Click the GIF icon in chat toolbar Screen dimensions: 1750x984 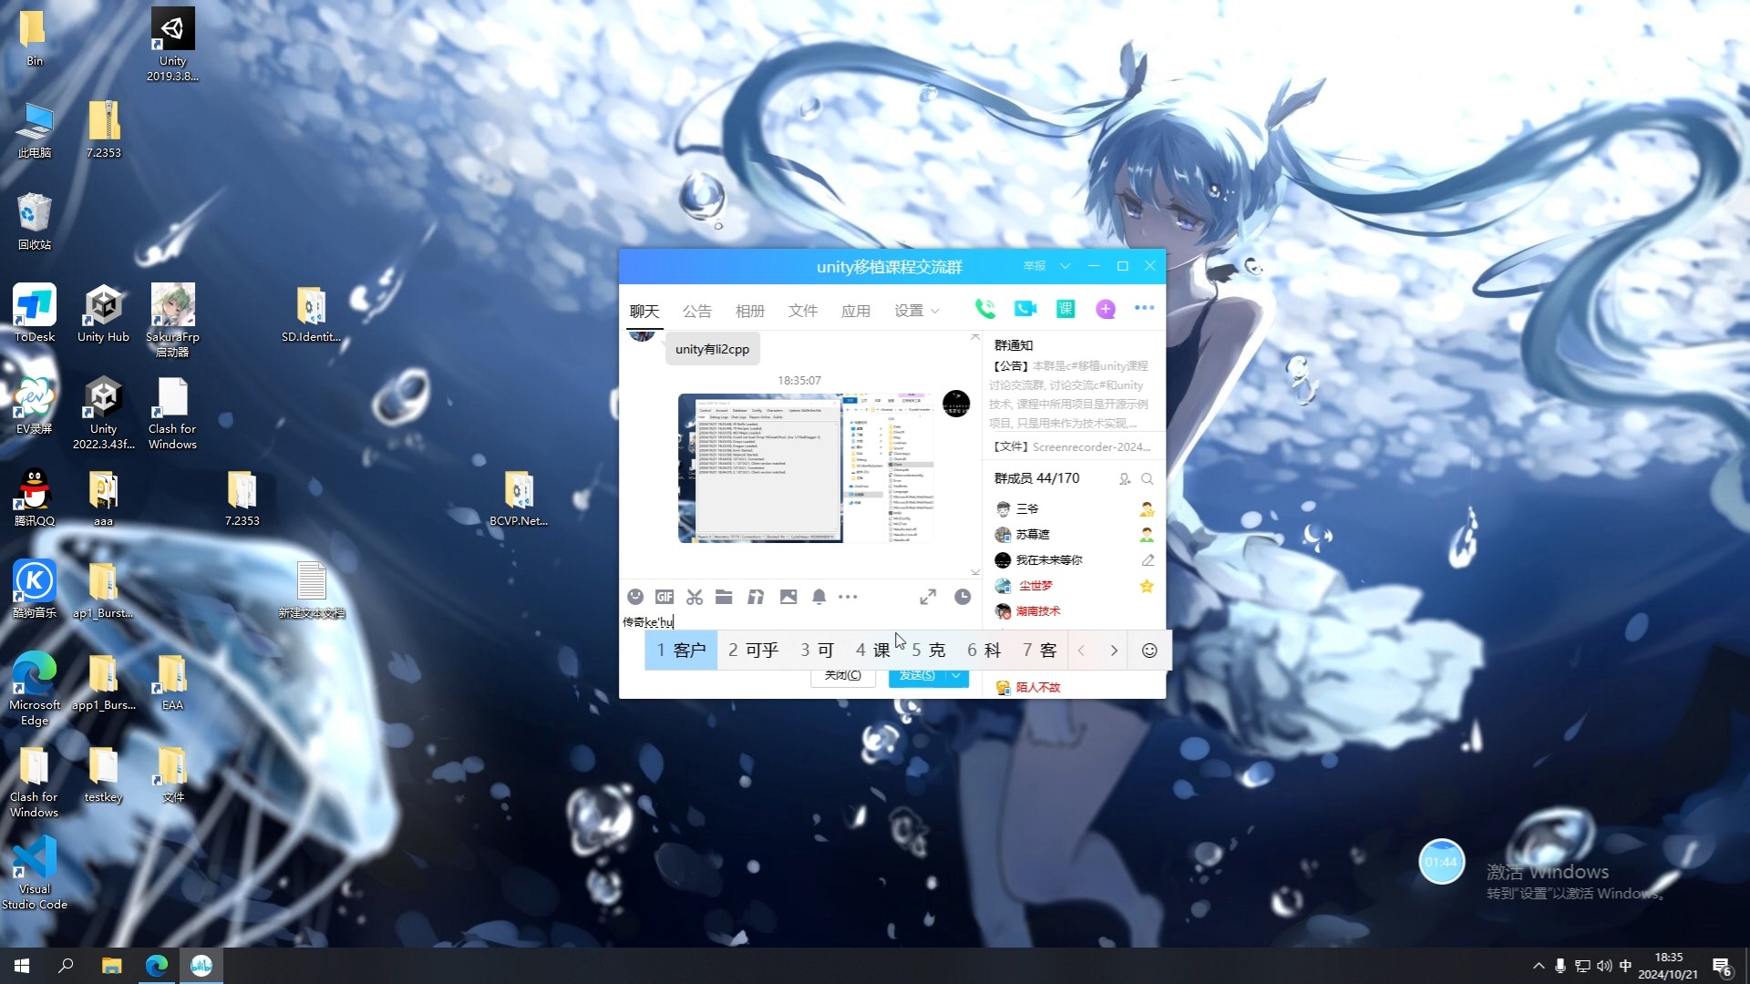point(664,597)
